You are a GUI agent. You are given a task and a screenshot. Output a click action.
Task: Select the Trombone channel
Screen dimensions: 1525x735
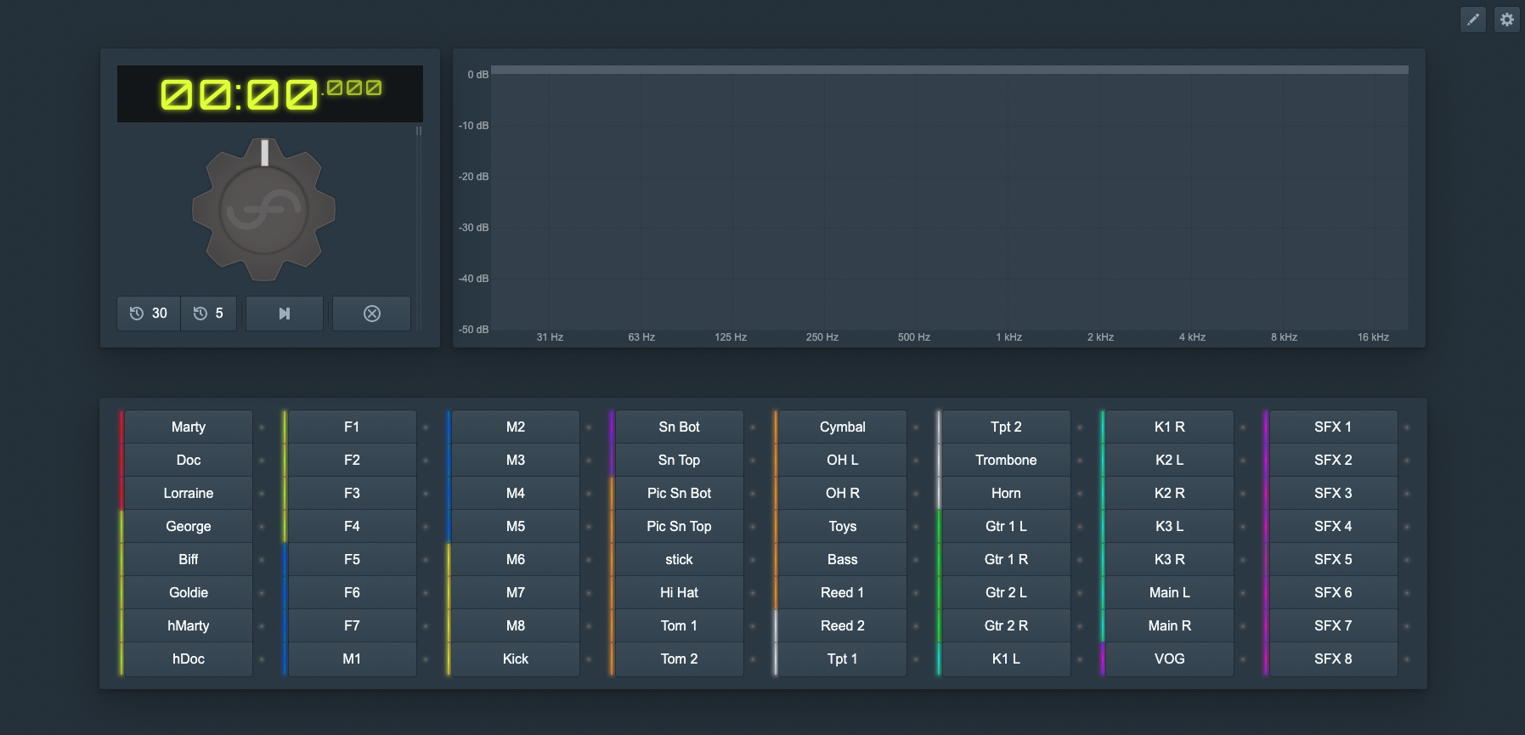pos(1006,460)
